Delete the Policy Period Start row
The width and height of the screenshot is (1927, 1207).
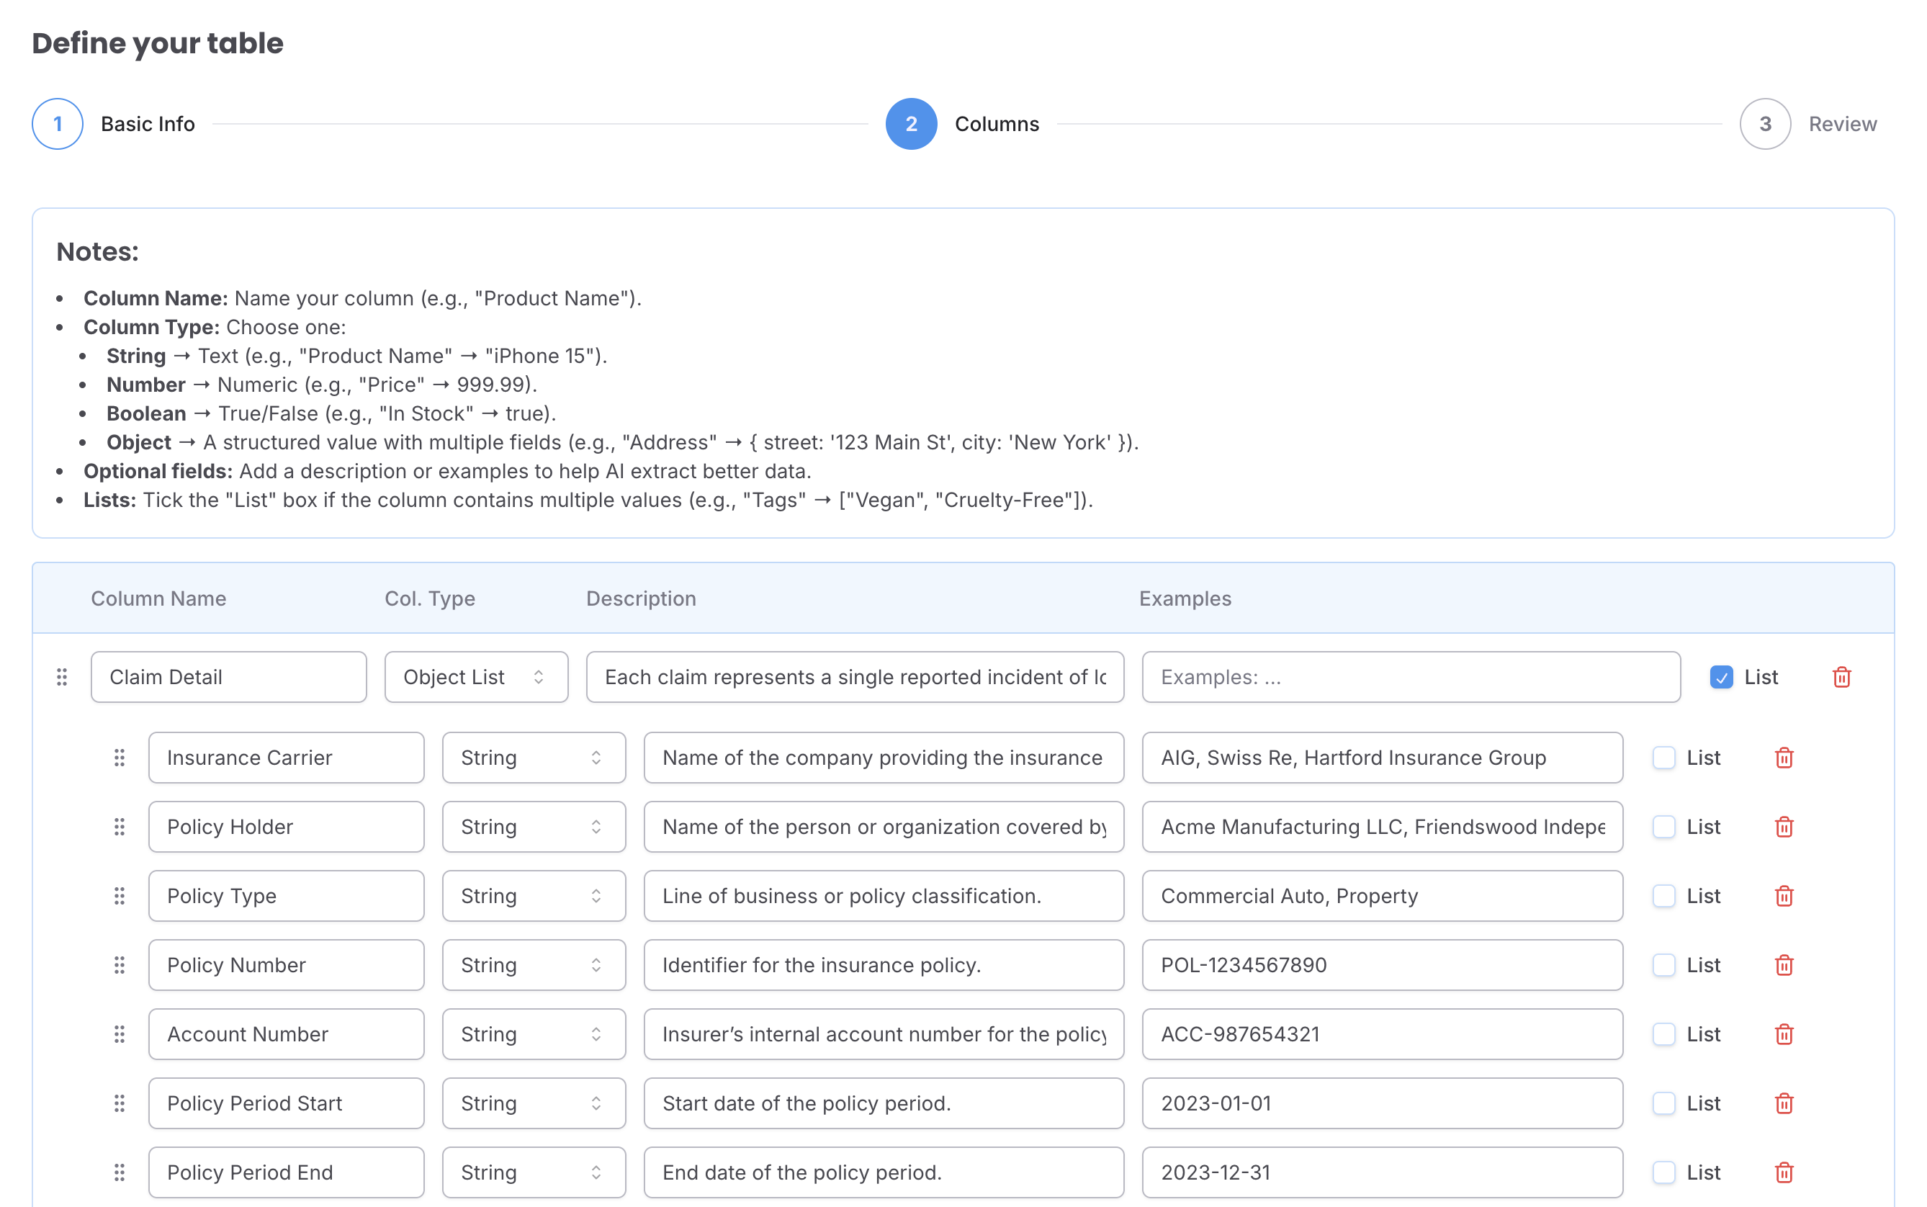point(1784,1103)
